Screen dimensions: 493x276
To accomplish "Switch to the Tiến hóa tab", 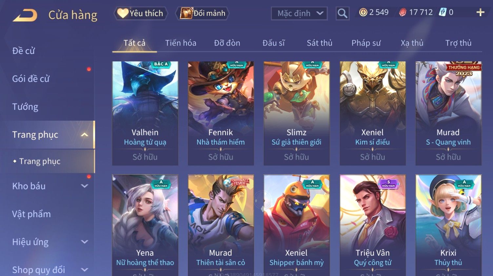I will pos(181,43).
